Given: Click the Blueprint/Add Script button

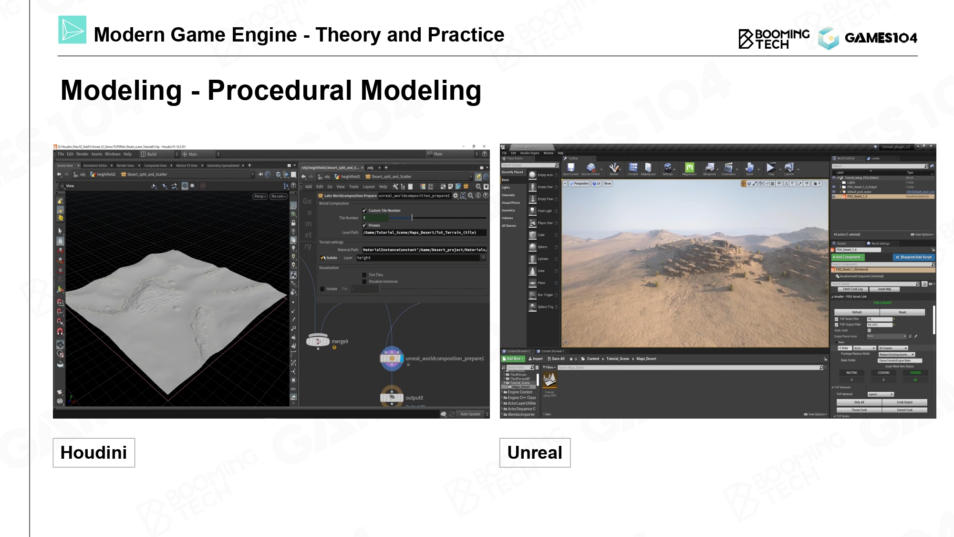Looking at the screenshot, I should (914, 257).
